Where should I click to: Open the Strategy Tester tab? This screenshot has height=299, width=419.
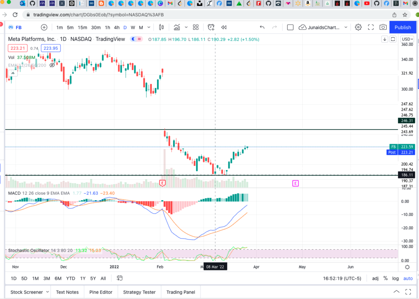click(x=139, y=292)
